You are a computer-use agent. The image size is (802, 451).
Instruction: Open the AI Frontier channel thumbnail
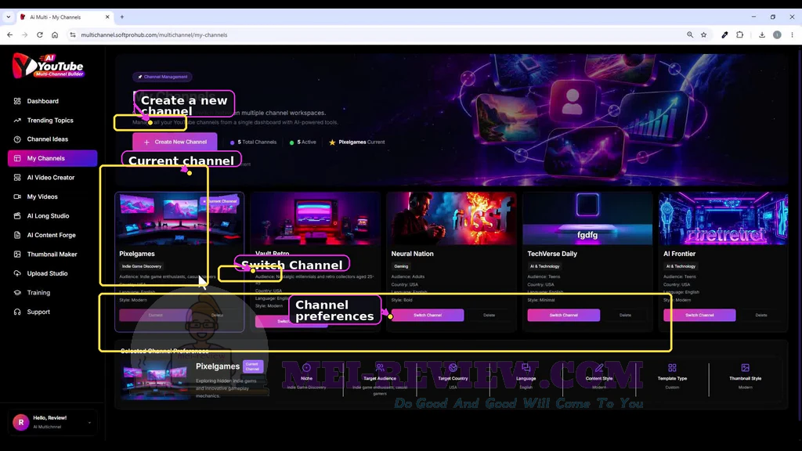tap(723, 219)
